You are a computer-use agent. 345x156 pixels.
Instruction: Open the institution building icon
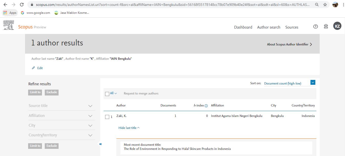click(326, 27)
